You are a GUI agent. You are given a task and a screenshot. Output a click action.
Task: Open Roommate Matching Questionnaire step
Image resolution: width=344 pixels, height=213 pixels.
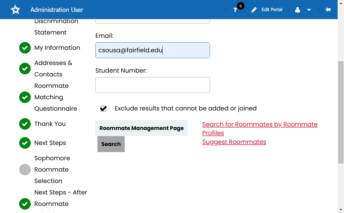(x=56, y=97)
